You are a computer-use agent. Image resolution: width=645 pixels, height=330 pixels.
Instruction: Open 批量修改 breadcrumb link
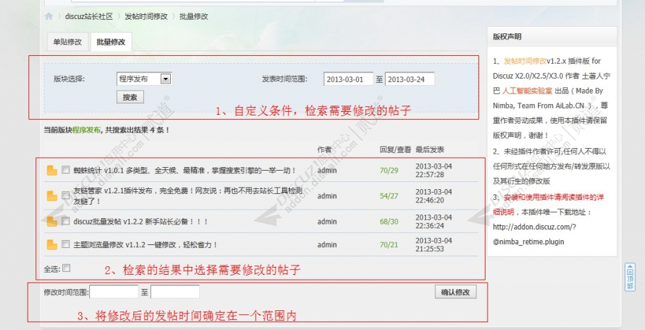[x=193, y=16]
